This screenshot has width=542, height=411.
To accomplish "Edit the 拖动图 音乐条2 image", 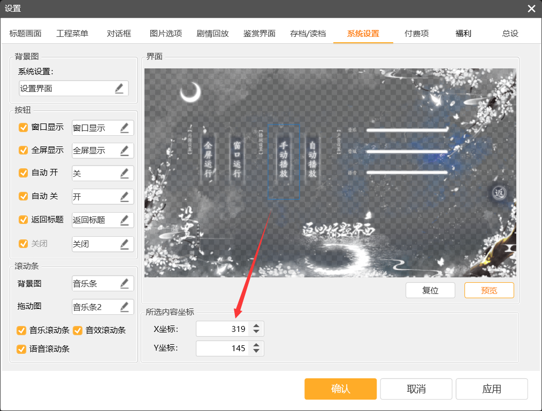I will [x=124, y=307].
